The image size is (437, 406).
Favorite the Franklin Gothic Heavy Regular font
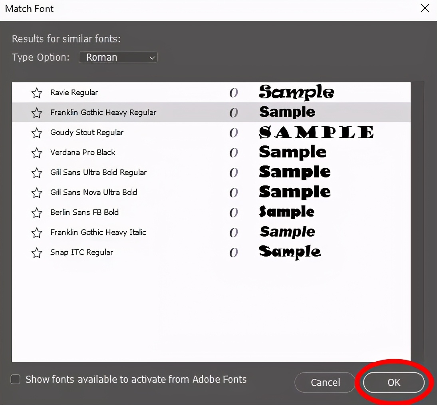[x=37, y=113]
